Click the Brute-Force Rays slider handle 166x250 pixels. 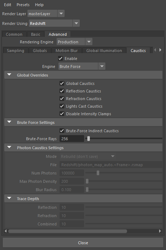(88, 139)
